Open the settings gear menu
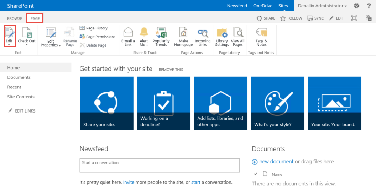Screen dimensions: 376x190 (356, 6)
